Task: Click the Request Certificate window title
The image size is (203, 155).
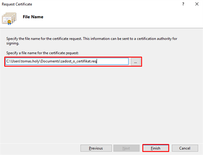Action: pos(17,4)
